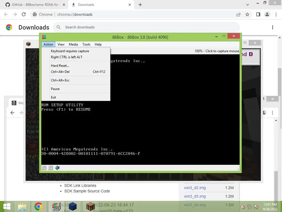Open win3_d2.img link

tap(195, 188)
